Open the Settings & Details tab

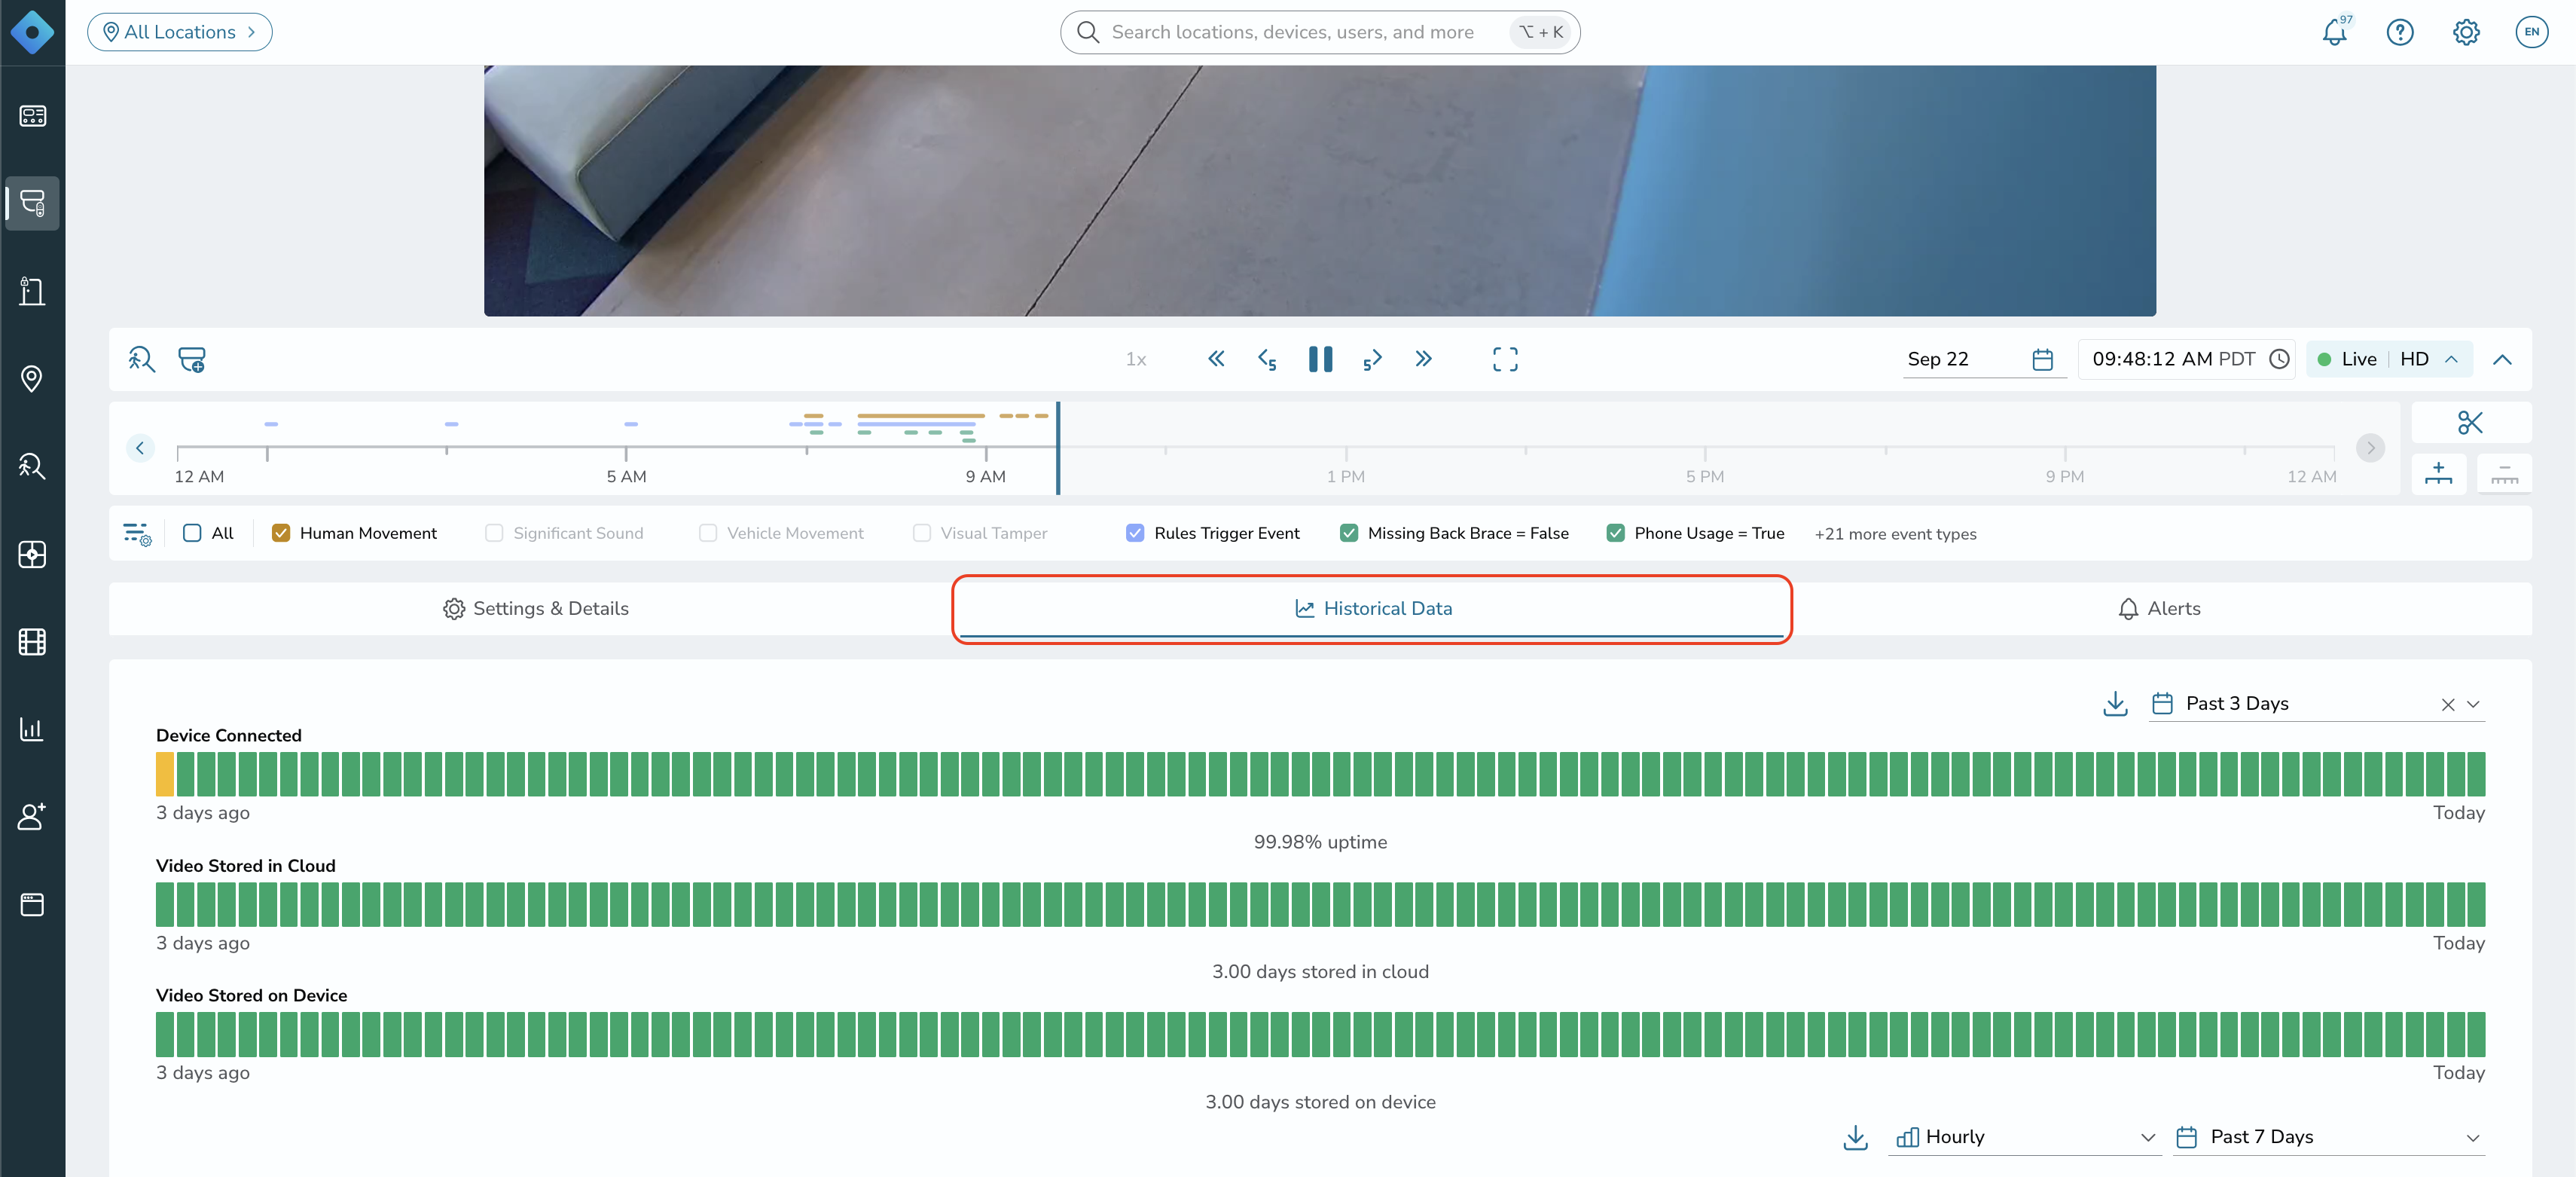(535, 609)
